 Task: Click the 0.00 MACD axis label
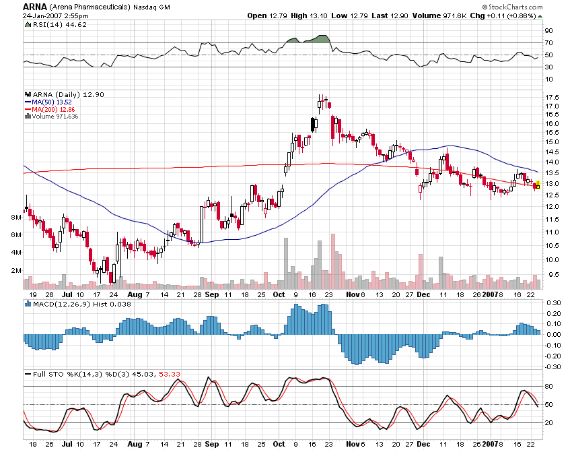point(554,335)
